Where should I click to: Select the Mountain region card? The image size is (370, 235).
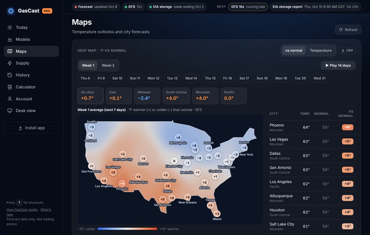coord(205,96)
